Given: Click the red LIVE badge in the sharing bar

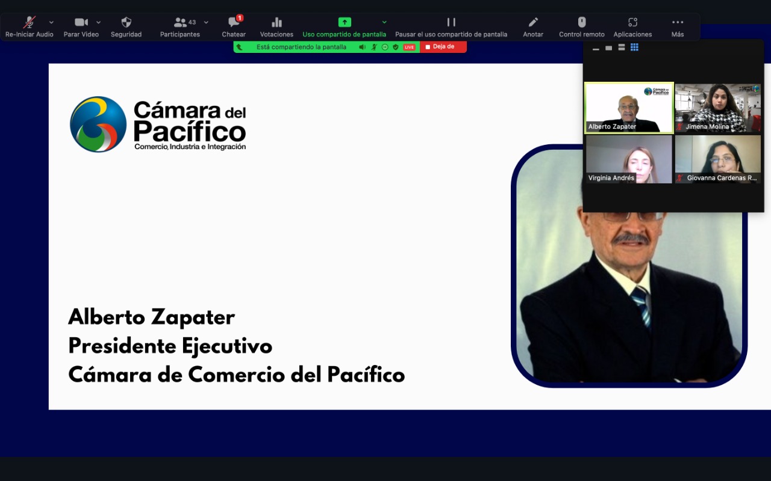Looking at the screenshot, I should [x=409, y=47].
